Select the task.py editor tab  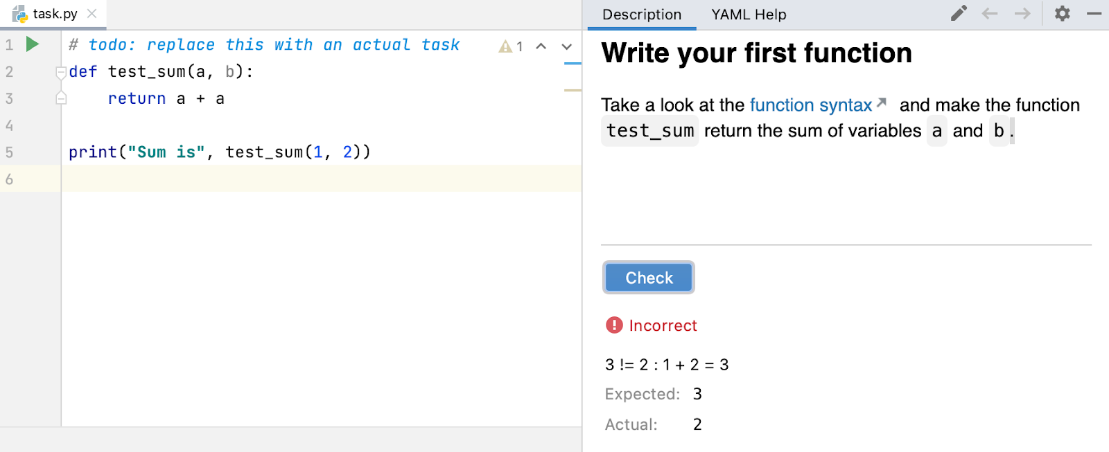coord(54,14)
